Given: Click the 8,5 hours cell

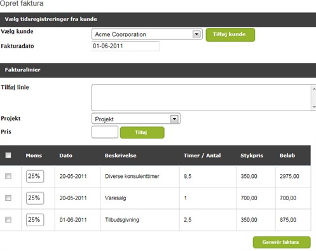Looking at the screenshot, I should [208, 176].
